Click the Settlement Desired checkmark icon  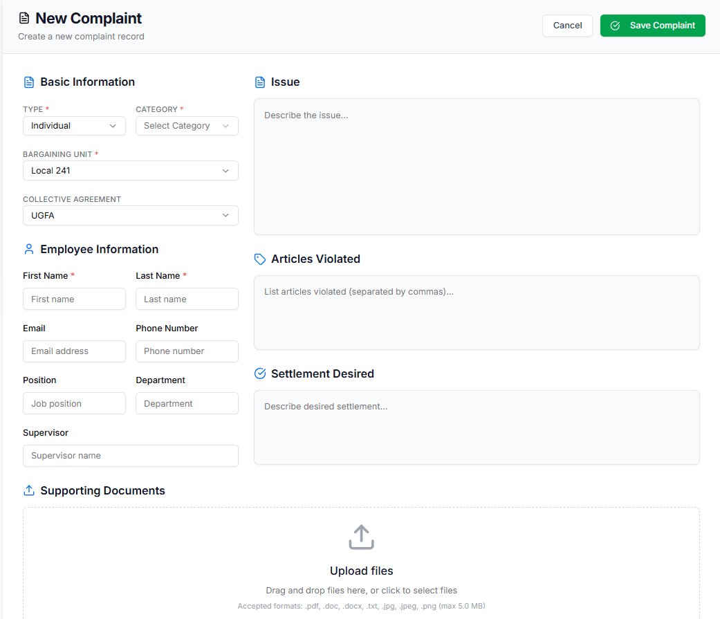pyautogui.click(x=260, y=373)
